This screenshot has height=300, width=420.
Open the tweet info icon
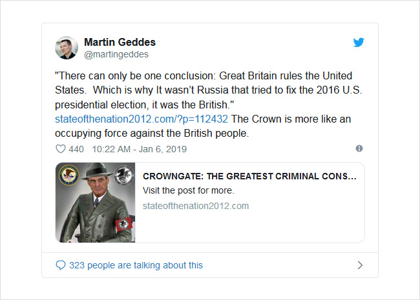tap(359, 148)
